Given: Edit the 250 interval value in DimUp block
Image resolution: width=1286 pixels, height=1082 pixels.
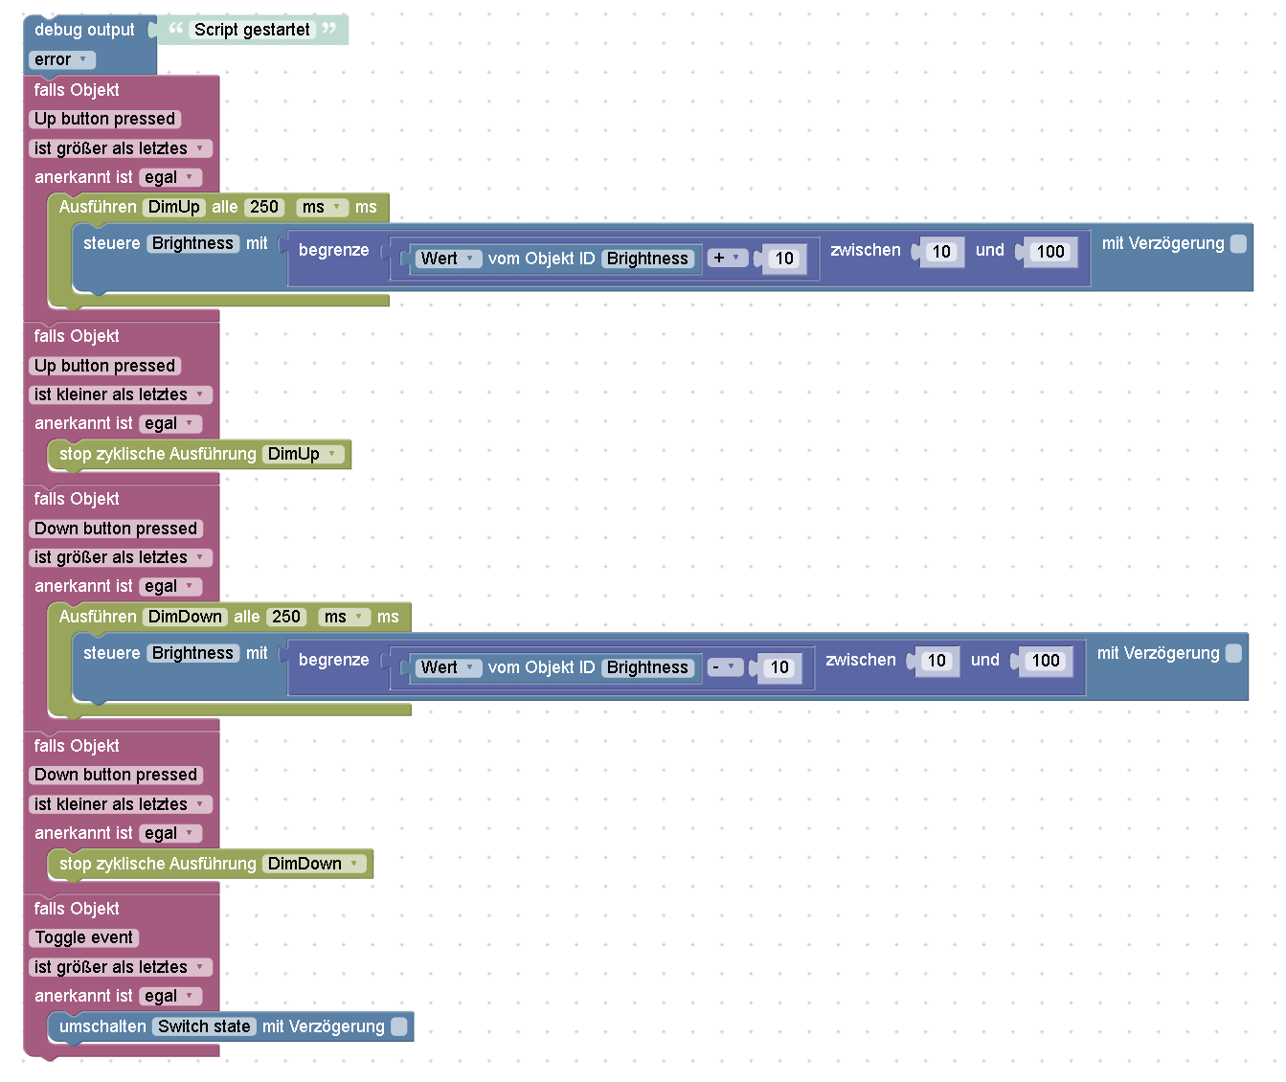Looking at the screenshot, I should click(x=264, y=207).
